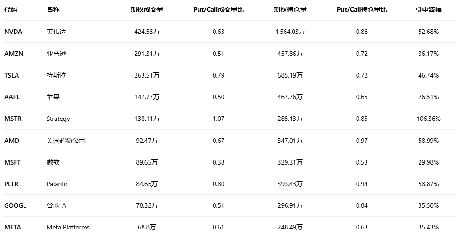Click the Strategy 106.36% implied volatility value
The height and width of the screenshot is (237, 460).
tap(428, 118)
